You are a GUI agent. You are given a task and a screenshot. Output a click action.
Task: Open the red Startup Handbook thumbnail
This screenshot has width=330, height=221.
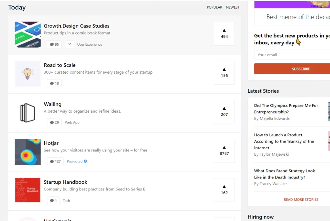(28, 190)
